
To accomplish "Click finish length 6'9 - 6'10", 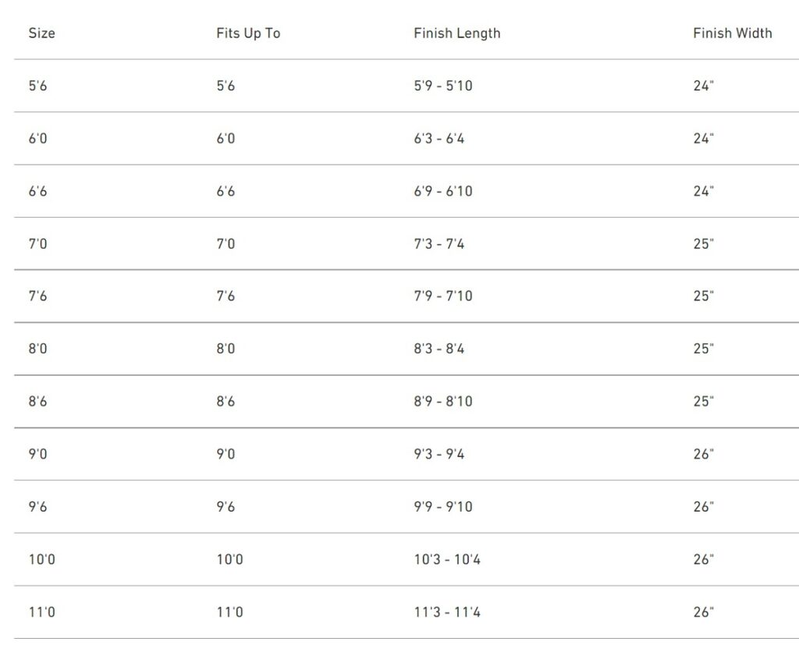I will [442, 191].
